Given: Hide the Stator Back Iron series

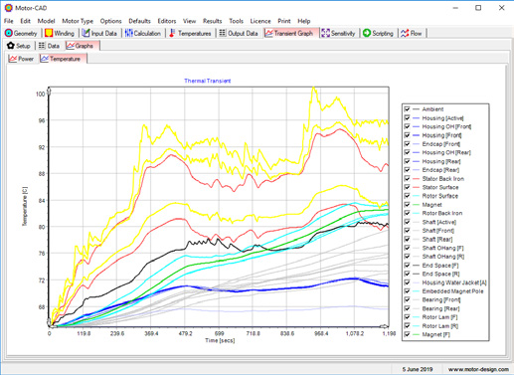Looking at the screenshot, I should [x=408, y=178].
